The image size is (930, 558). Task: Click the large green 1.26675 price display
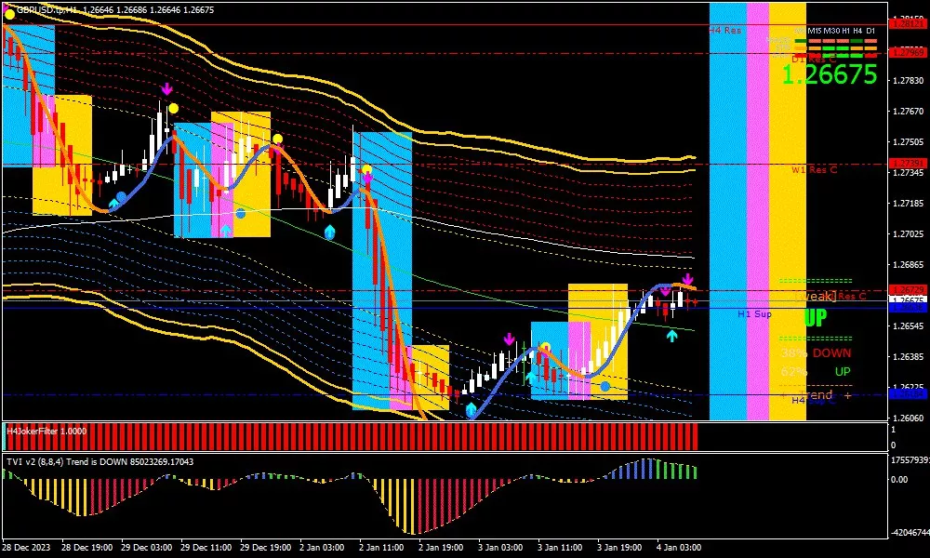click(829, 75)
